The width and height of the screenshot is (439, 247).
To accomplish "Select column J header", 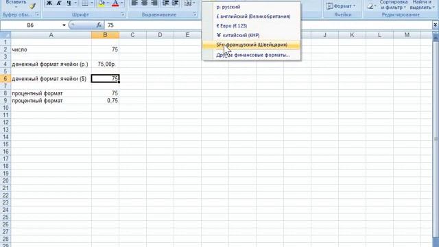I will pos(324,35).
